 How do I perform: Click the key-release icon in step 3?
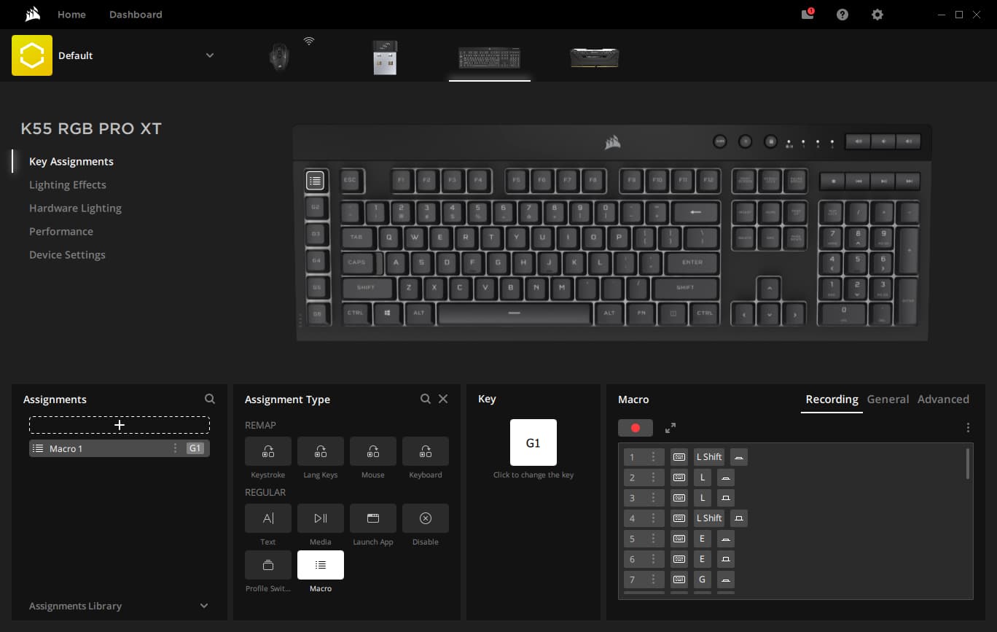point(725,498)
